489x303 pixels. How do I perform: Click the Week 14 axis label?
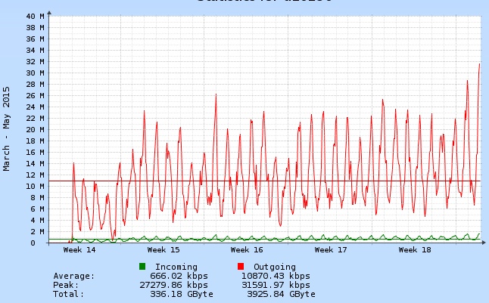pyautogui.click(x=79, y=249)
